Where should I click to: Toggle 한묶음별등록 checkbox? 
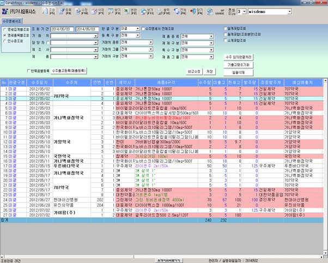(x=29, y=71)
